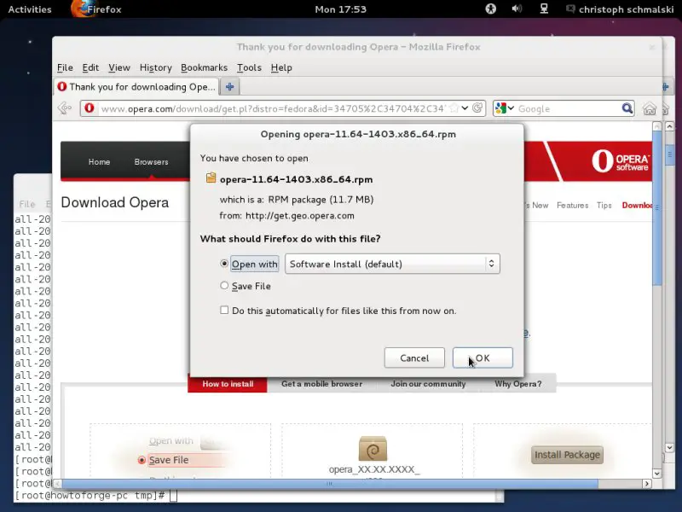Click the chat bubble icon beside the username

(570, 9)
